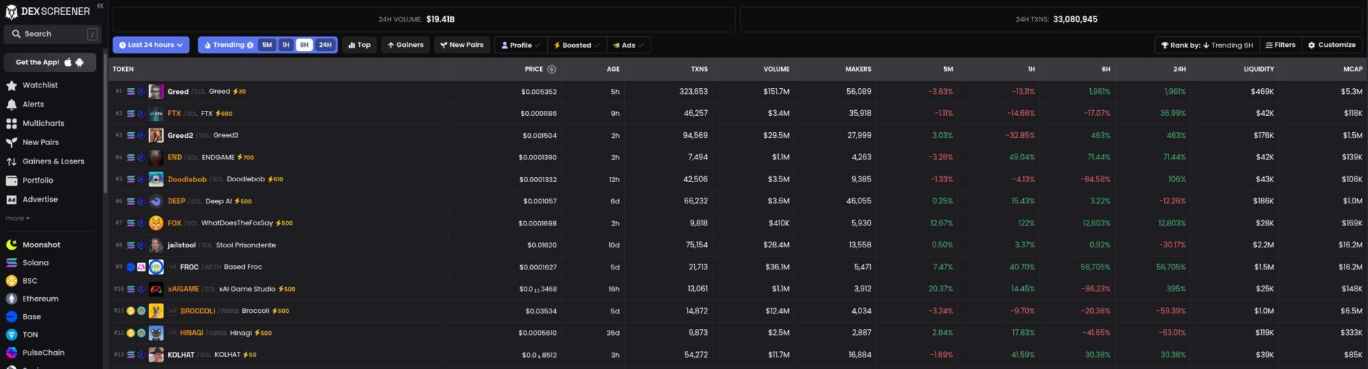The height and width of the screenshot is (369, 1368).
Task: Switch trending timeframe to 5M
Action: point(267,45)
